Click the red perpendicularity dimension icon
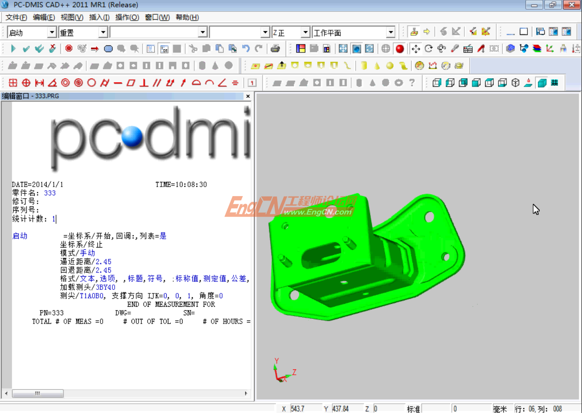Viewport: 582px width, 413px height. coord(144,83)
